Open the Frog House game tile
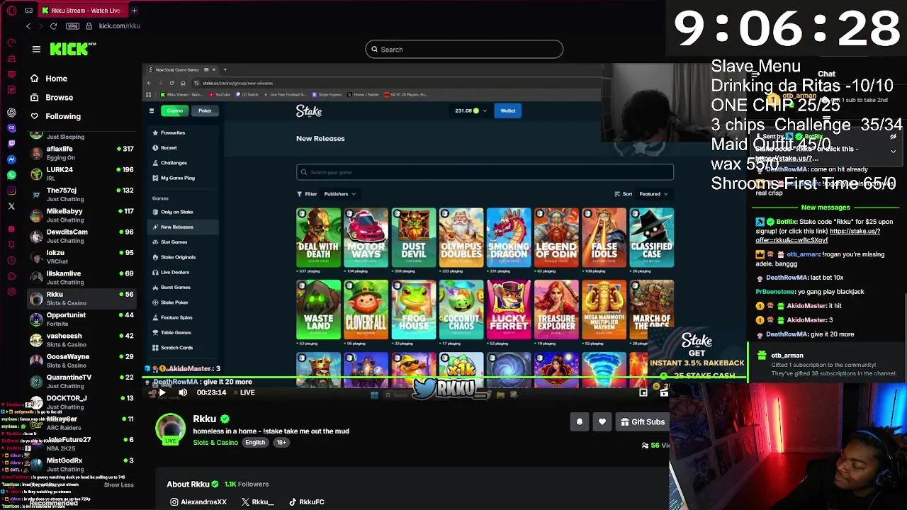The width and height of the screenshot is (907, 510). coord(414,310)
